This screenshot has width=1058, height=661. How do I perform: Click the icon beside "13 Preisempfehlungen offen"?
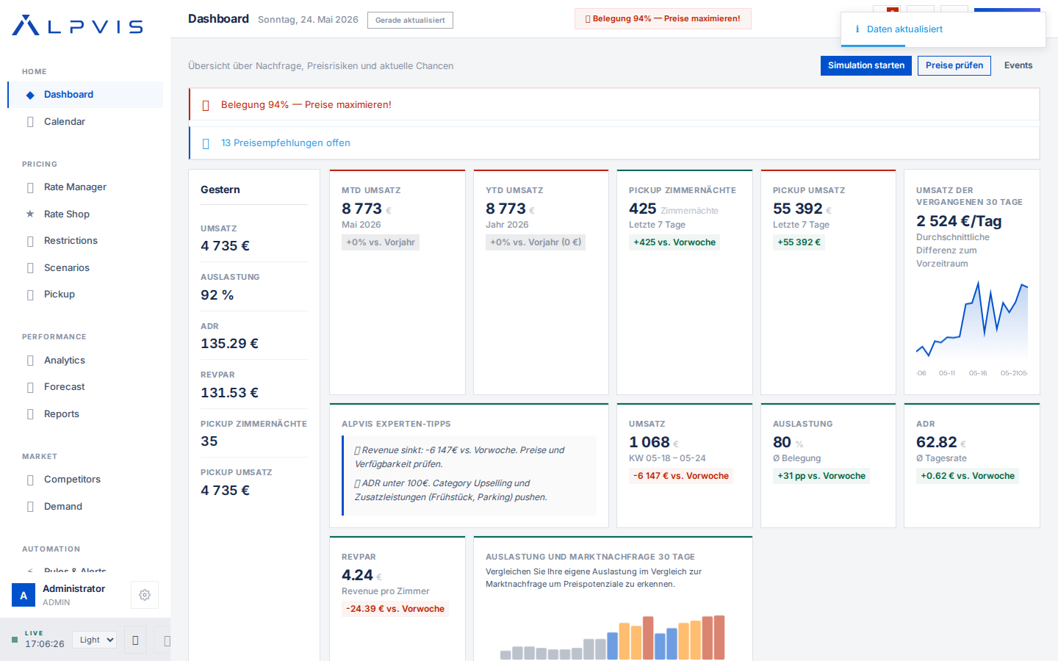tap(206, 143)
